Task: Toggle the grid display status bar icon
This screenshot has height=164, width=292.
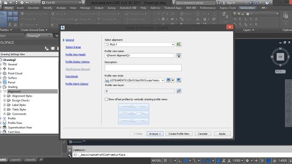Action: point(165,160)
